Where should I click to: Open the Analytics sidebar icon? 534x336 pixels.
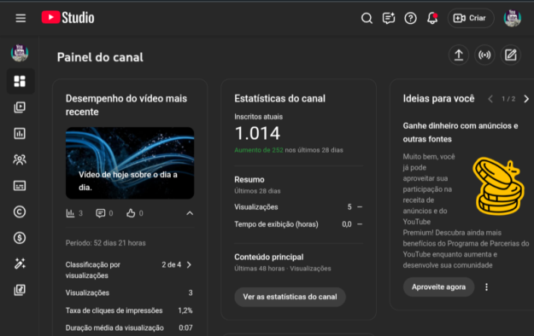coord(20,134)
